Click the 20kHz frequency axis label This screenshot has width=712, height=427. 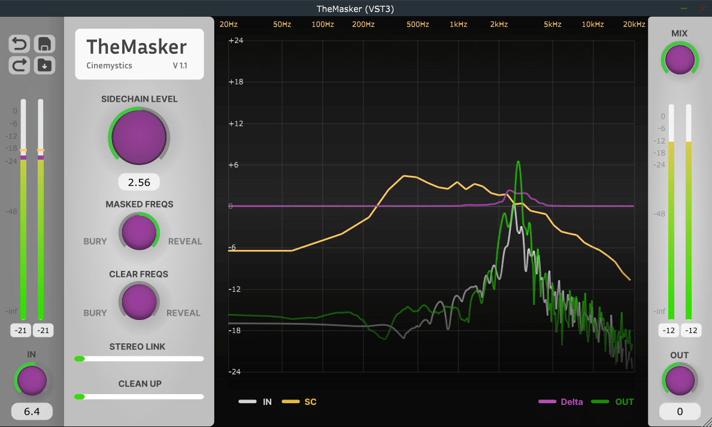[x=634, y=24]
